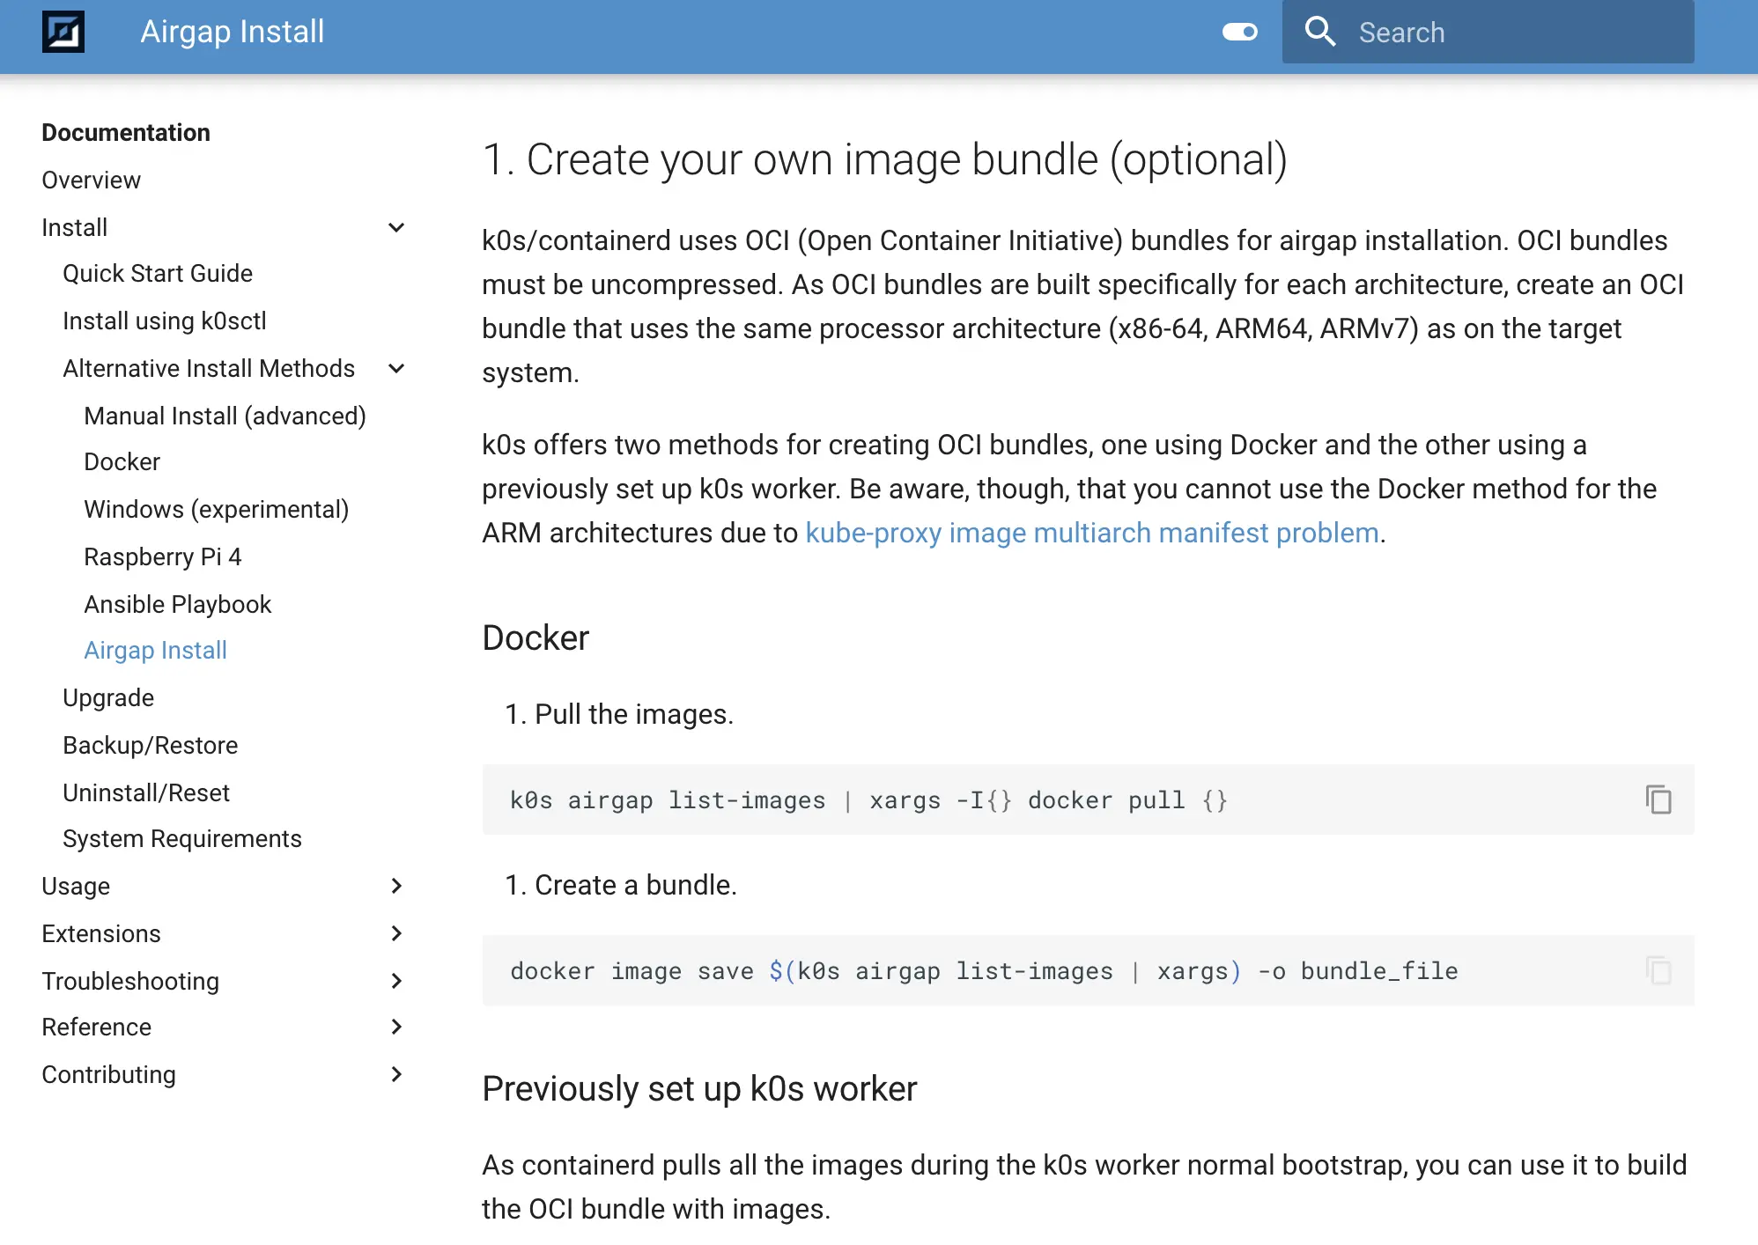1758x1245 pixels.
Task: Expand the Contributing section arrow
Action: [x=396, y=1074]
